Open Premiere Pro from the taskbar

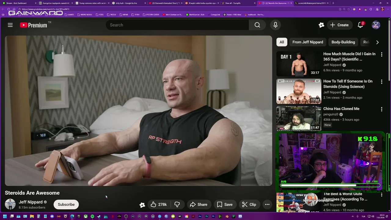point(214,216)
